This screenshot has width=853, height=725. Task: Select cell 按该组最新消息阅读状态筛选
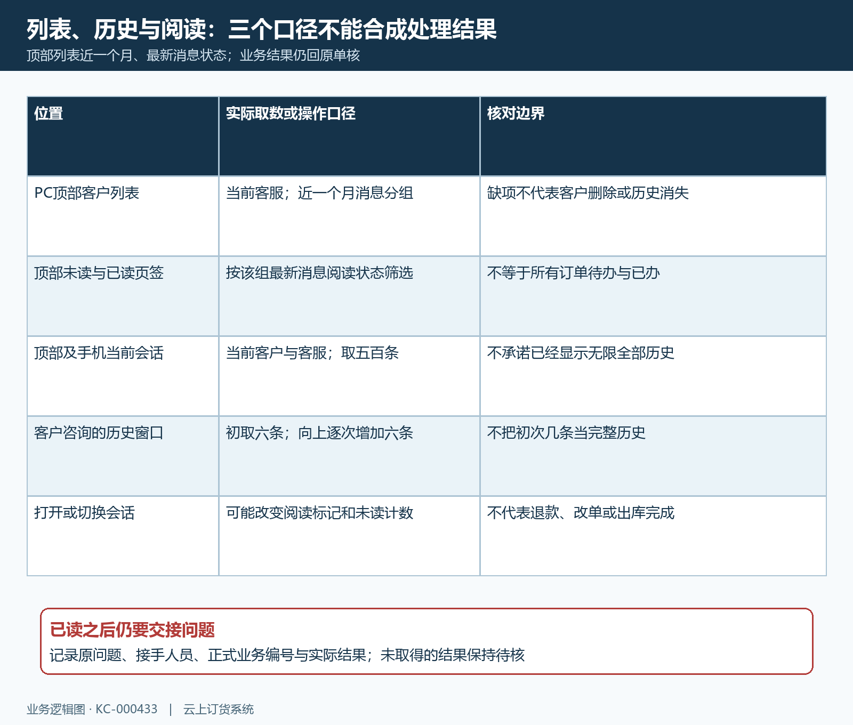[349, 296]
